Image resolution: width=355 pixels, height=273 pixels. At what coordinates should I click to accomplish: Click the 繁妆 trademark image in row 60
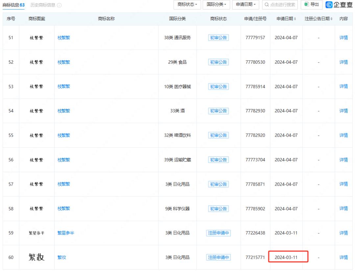coord(36,257)
